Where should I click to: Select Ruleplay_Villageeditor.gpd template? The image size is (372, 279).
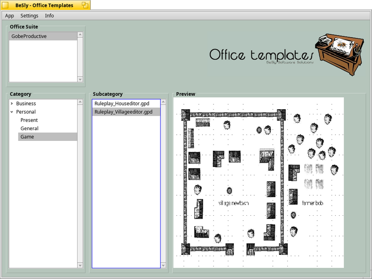tap(126, 112)
